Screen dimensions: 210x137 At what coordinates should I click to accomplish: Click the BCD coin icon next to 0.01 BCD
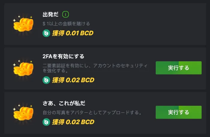[x=46, y=33]
